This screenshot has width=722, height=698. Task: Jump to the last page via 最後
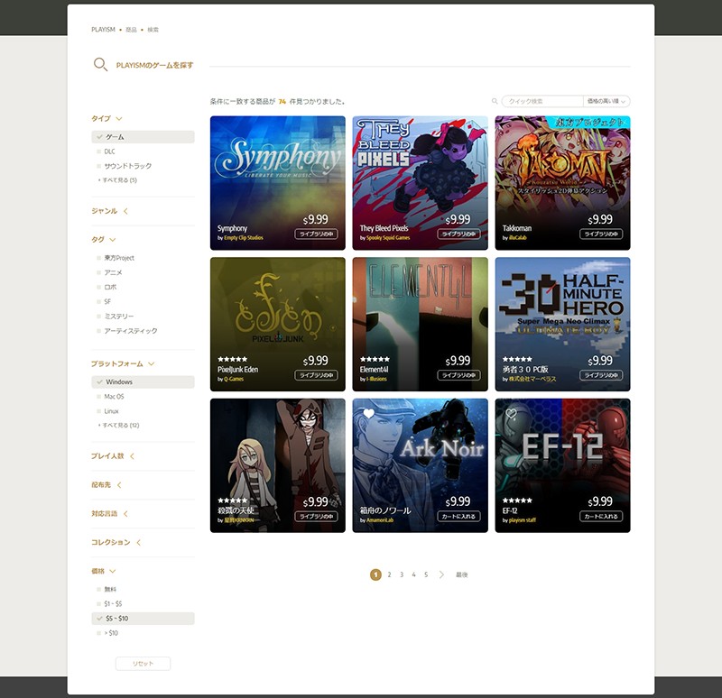point(462,574)
